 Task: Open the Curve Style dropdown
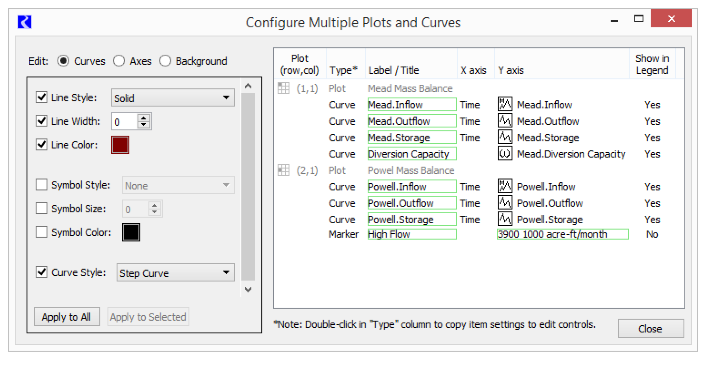[175, 273]
